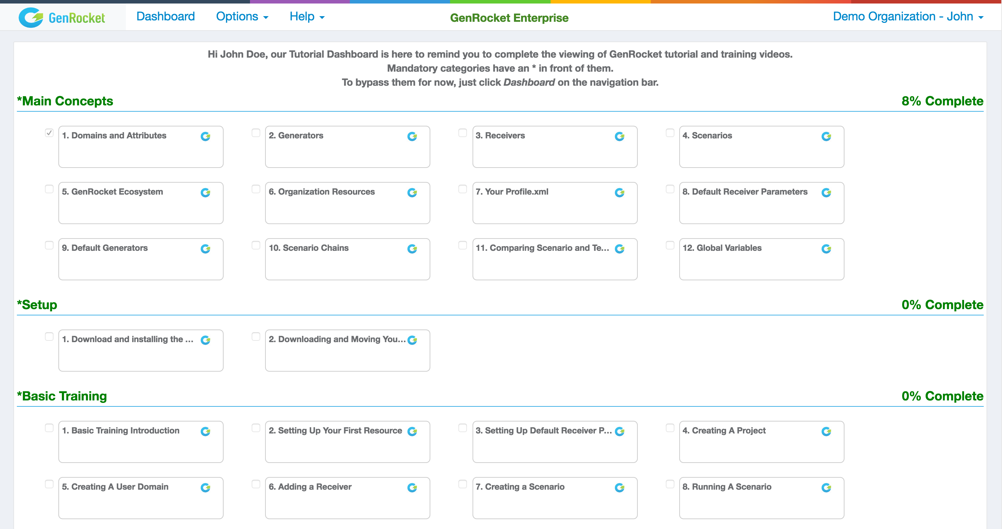1002x529 pixels.
Task: Go to Dashboard in navigation bar
Action: coord(165,16)
